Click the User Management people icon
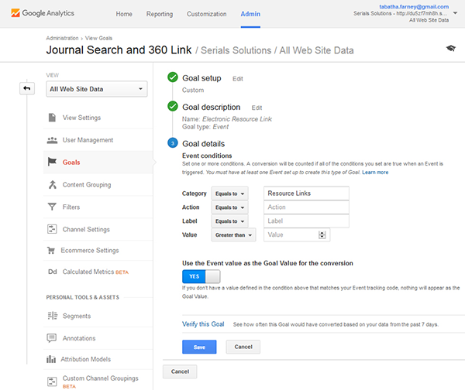Screen dimensions: 465x390 pyautogui.click(x=52, y=140)
